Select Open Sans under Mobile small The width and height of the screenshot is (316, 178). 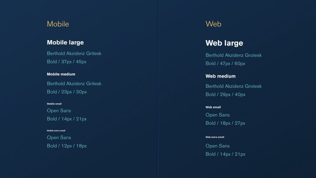coord(59,111)
